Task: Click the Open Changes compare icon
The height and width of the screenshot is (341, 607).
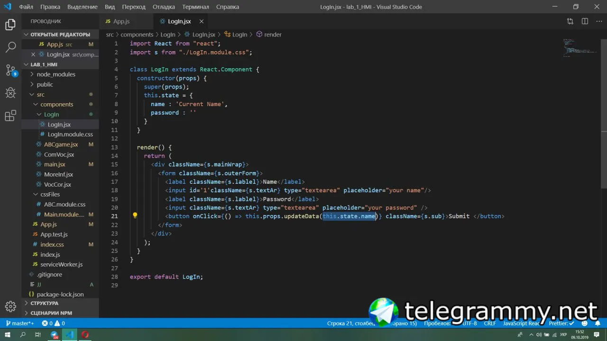Action: (570, 21)
